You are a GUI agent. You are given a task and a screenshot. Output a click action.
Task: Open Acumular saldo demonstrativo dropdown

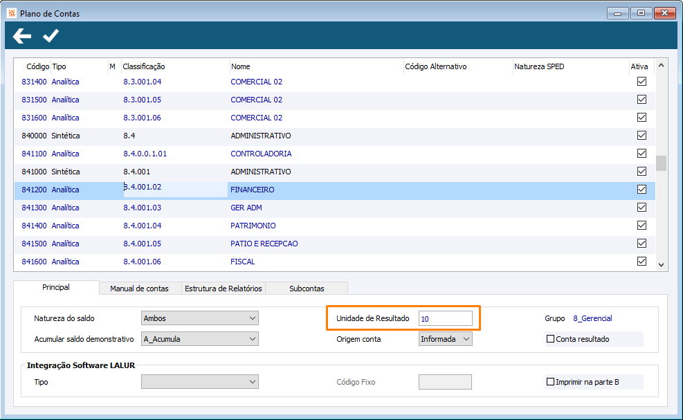[x=200, y=339]
